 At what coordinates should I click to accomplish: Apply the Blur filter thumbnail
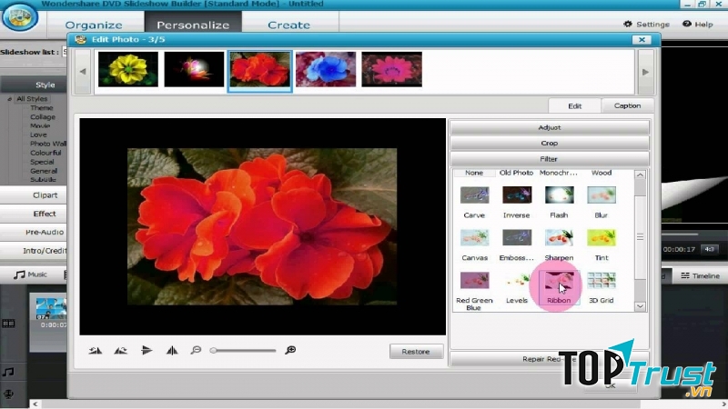click(602, 195)
